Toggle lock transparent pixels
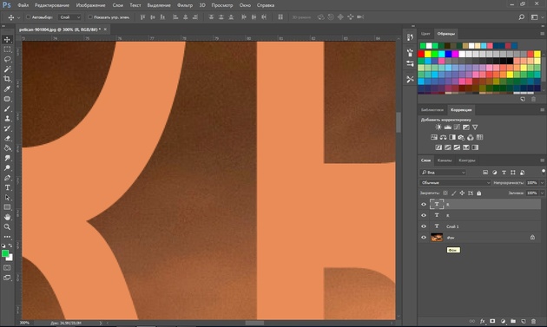This screenshot has height=327, width=547. pos(445,193)
